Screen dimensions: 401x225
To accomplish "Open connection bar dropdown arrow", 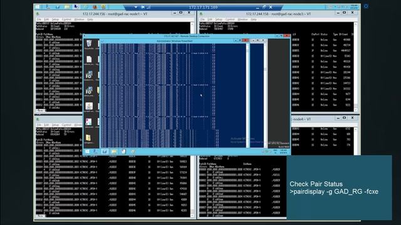I will [x=136, y=7].
